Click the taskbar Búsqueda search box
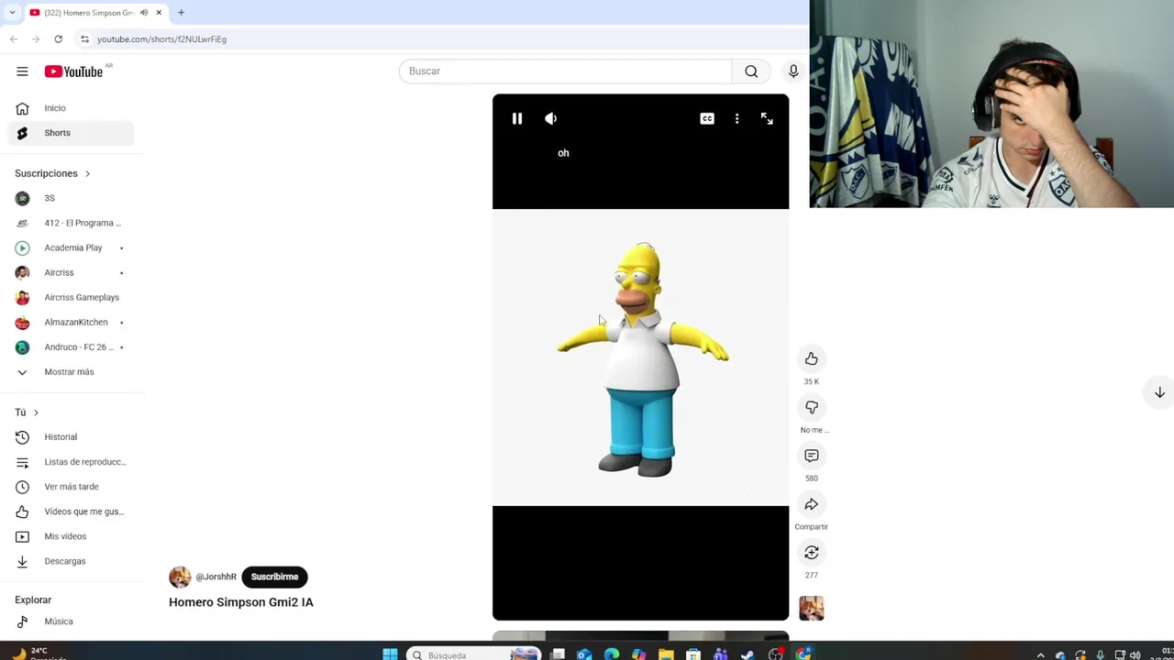This screenshot has width=1174, height=660. (475, 654)
